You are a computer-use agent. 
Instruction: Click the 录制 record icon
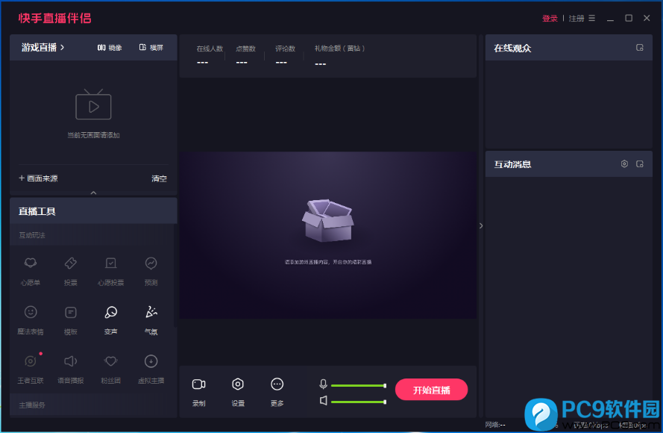198,384
